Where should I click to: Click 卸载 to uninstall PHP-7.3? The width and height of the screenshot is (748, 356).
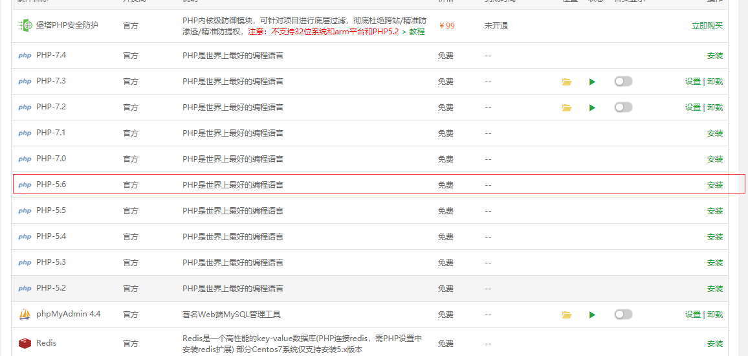click(715, 82)
